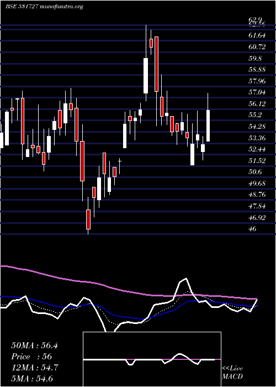Click the 56.12 price axis label
276x387 pixels.
click(257, 104)
